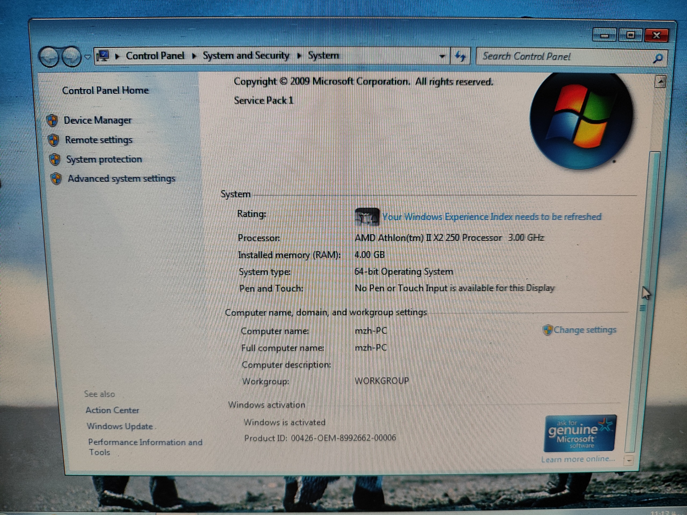Click the shield icon beside Change settings
Image resolution: width=687 pixels, height=515 pixels.
pyautogui.click(x=547, y=330)
